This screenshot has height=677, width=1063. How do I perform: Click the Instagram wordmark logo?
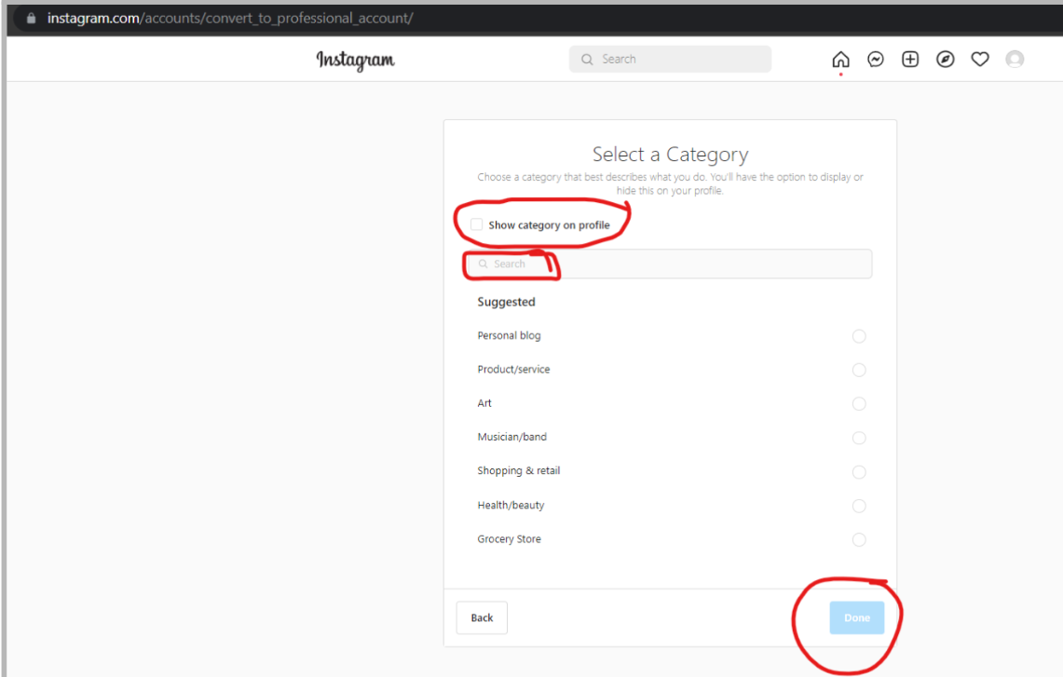(x=355, y=61)
